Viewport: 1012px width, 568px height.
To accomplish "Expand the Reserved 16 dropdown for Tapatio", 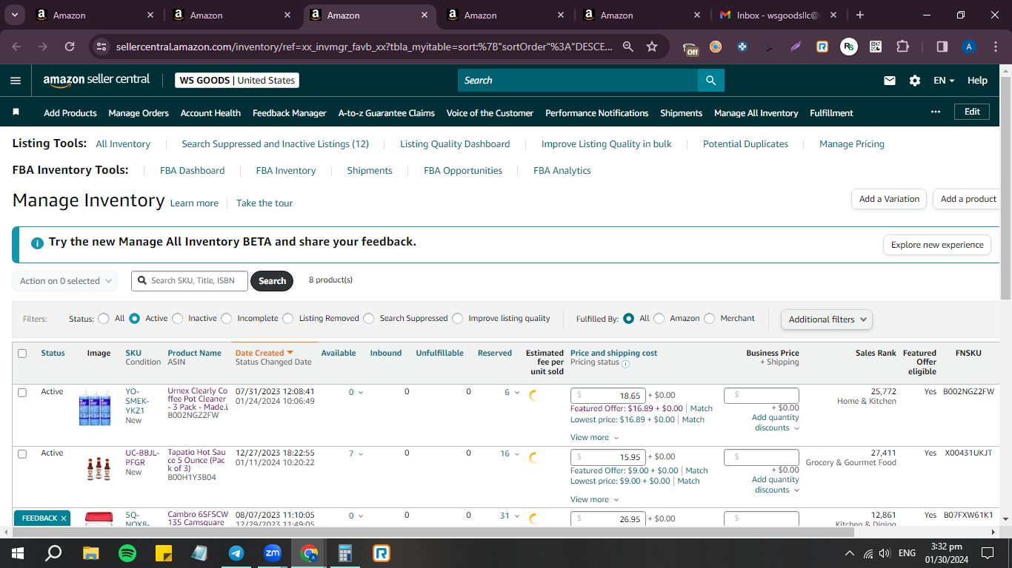I will click(510, 454).
